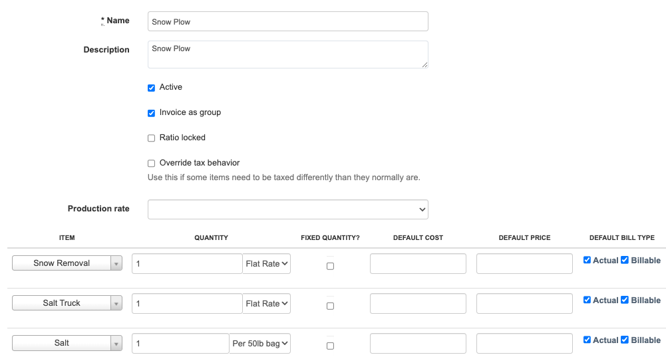Uncheck the Active checkbox
This screenshot has height=363, width=666.
152,88
